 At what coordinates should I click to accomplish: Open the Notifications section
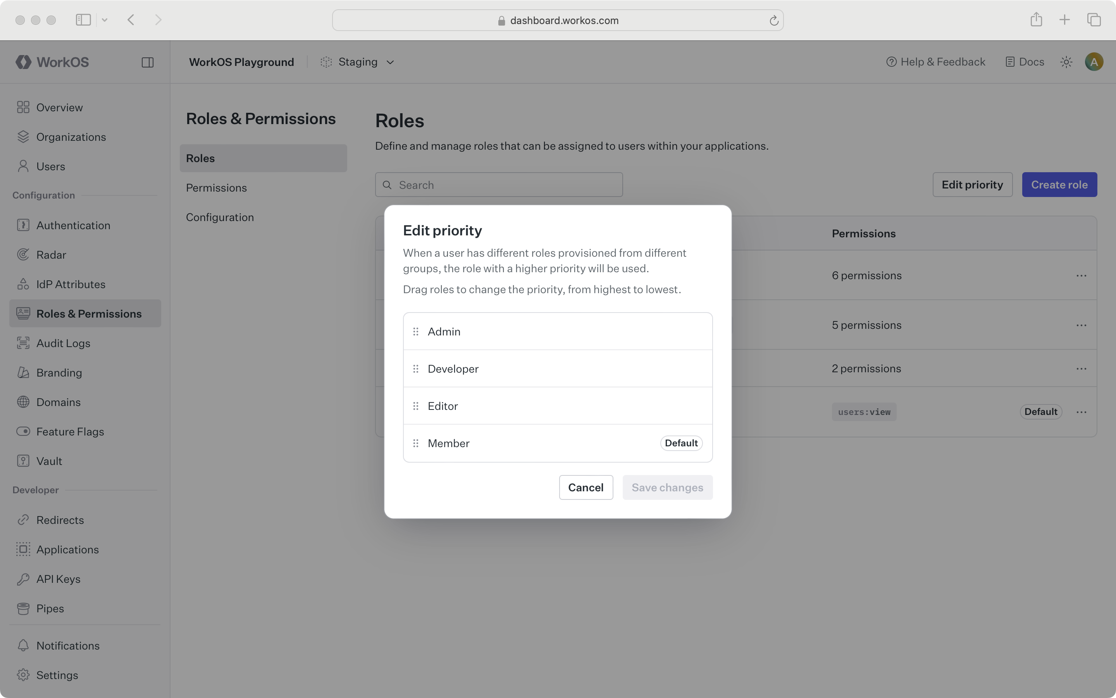[68, 645]
